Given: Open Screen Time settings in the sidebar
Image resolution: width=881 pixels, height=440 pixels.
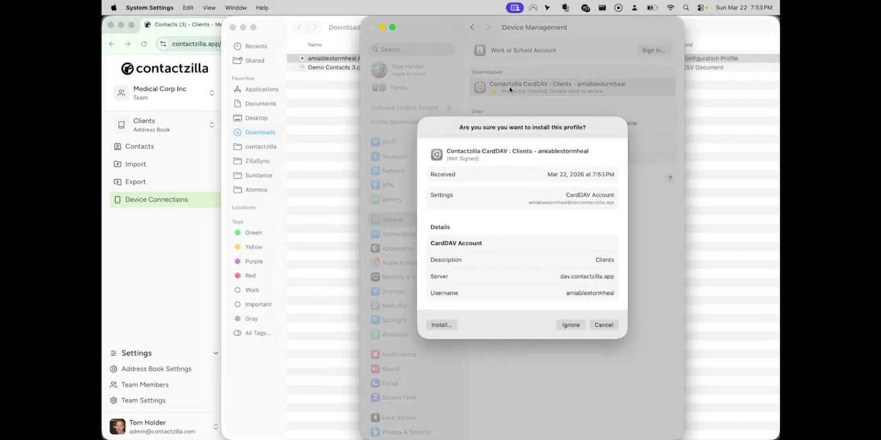Looking at the screenshot, I should 393,398.
